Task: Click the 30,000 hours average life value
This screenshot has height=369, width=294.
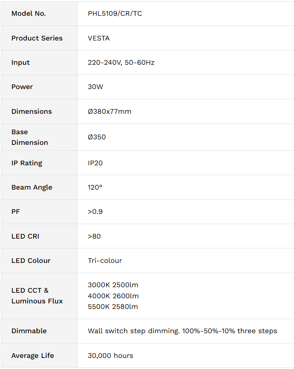Action: (110, 356)
